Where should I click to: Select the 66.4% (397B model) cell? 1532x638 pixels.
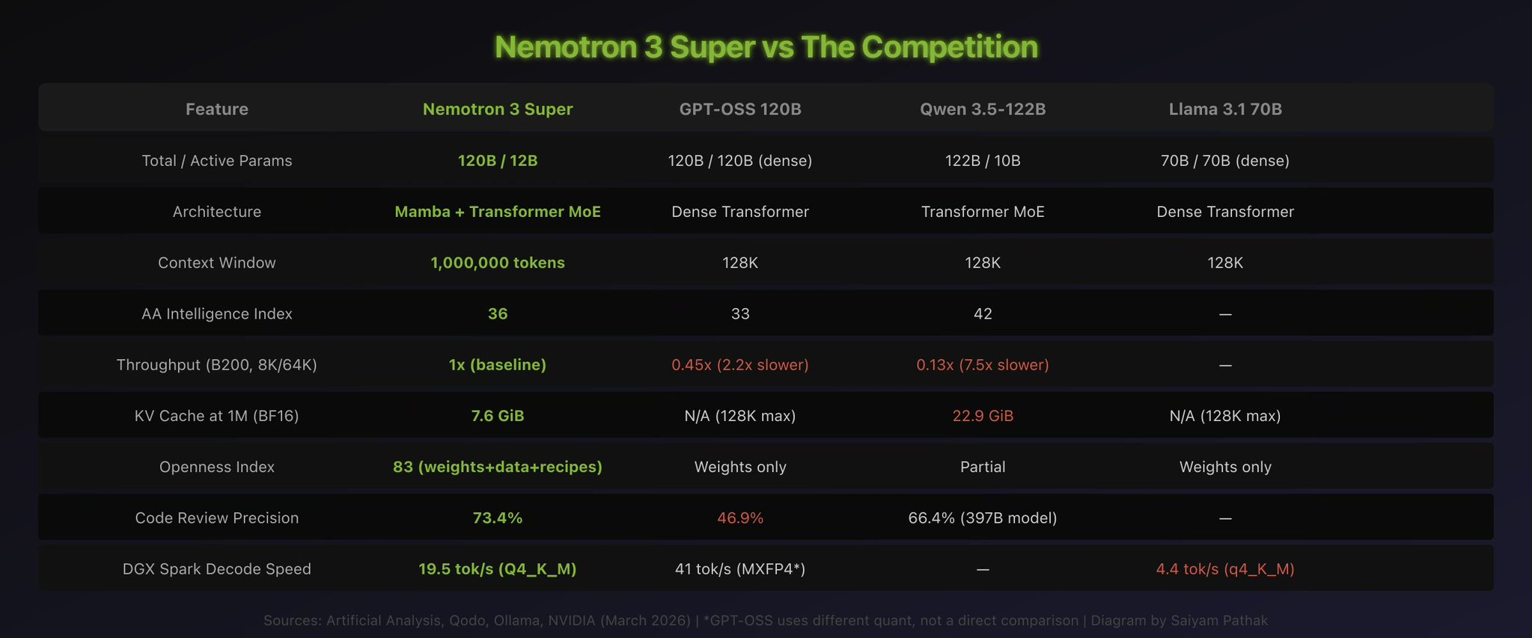tap(983, 518)
